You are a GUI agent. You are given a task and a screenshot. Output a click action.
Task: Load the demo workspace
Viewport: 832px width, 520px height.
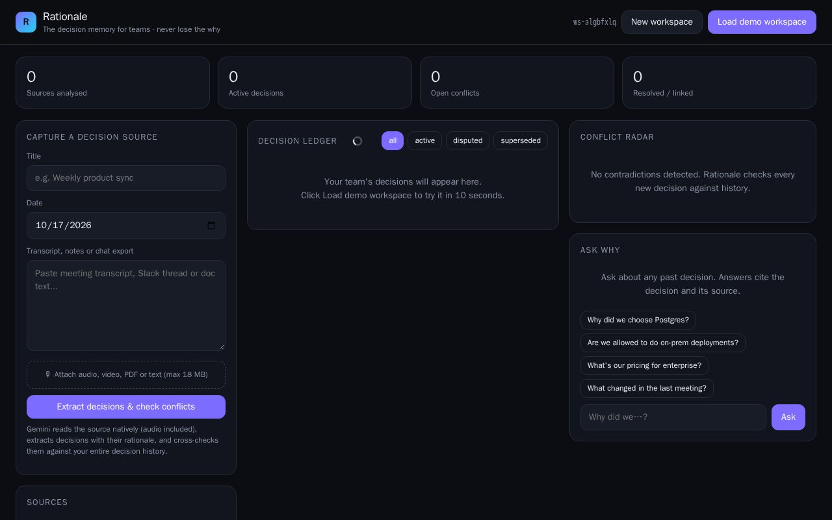point(762,22)
